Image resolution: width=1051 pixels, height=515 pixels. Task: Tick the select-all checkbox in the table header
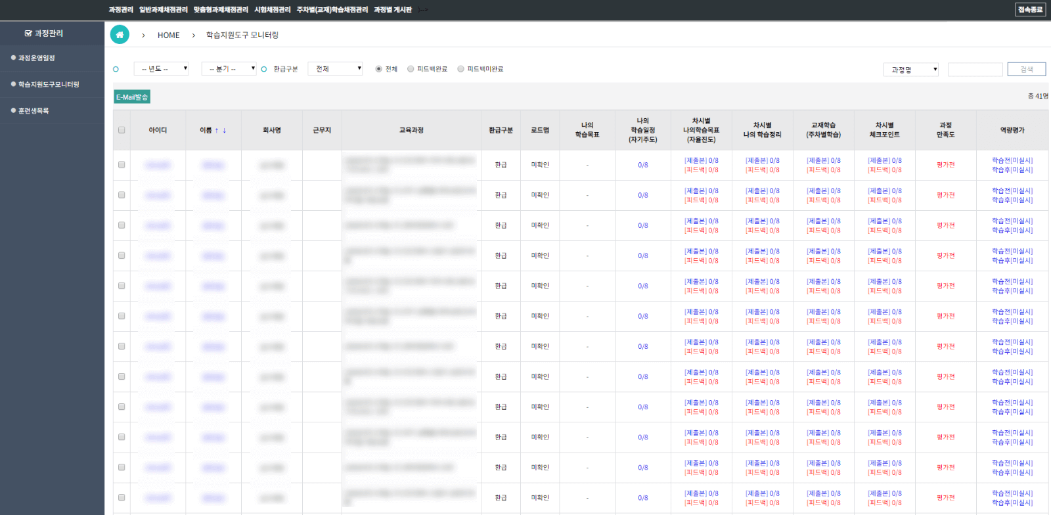click(x=122, y=130)
